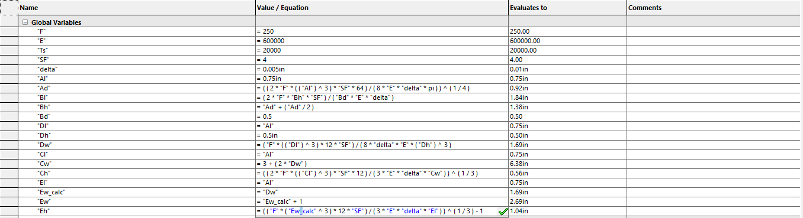Select the "Ew" variable name cell
The image size is (803, 218).
pos(136,201)
